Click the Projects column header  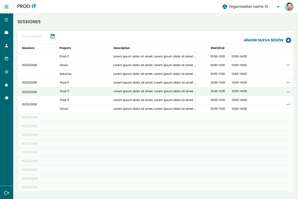[65, 48]
